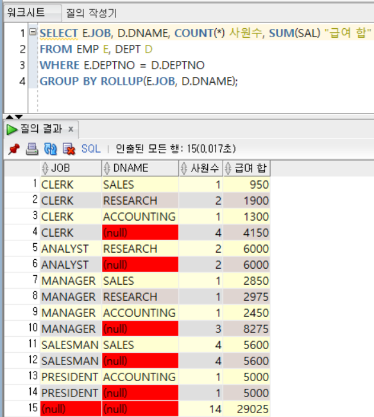Image resolution: width=374 pixels, height=417 pixels.
Task: Click the WHERE E.DEPTNO = D.DEPTNO line
Action: [x=122, y=65]
